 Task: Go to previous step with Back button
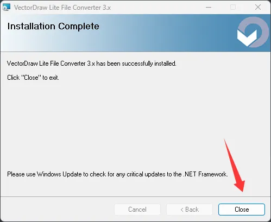[x=190, y=210]
